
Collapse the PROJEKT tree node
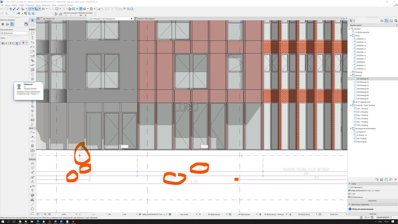click(349, 29)
